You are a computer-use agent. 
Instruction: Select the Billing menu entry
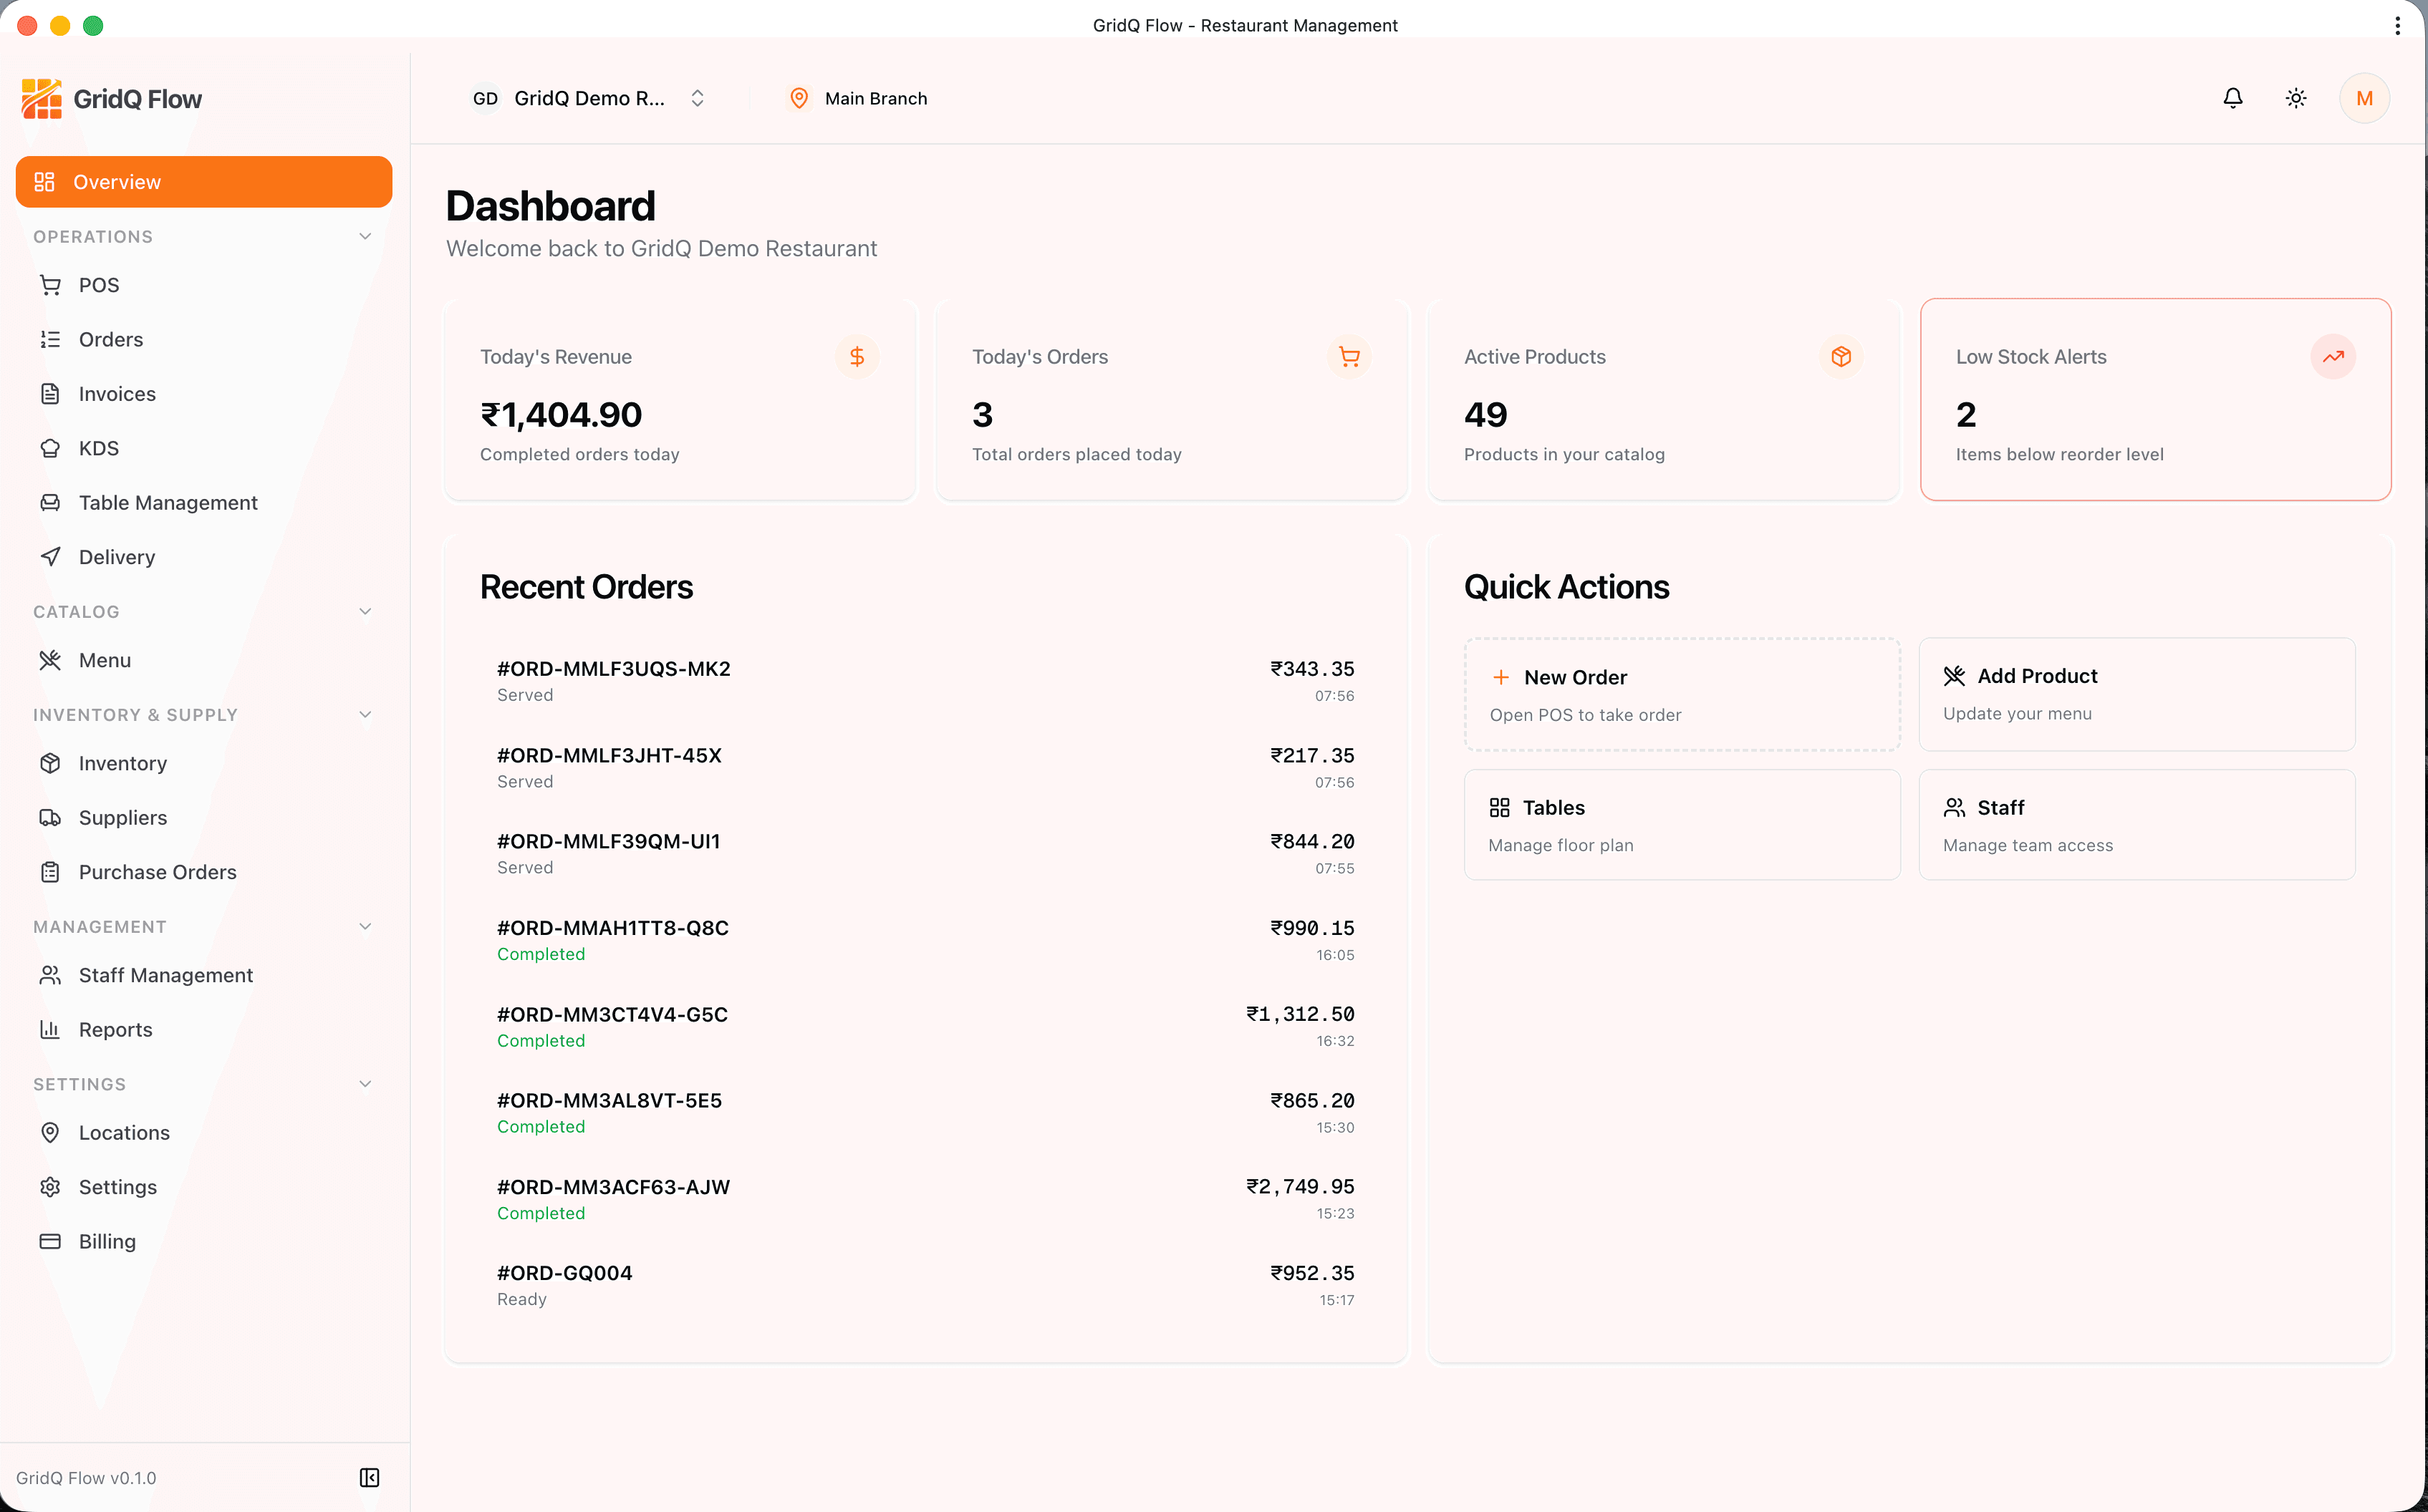coord(106,1241)
